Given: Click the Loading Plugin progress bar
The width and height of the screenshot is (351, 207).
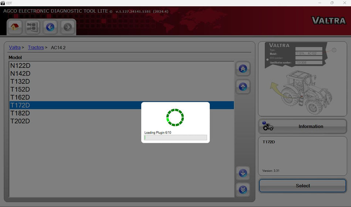Looking at the screenshot, I should click(x=175, y=138).
